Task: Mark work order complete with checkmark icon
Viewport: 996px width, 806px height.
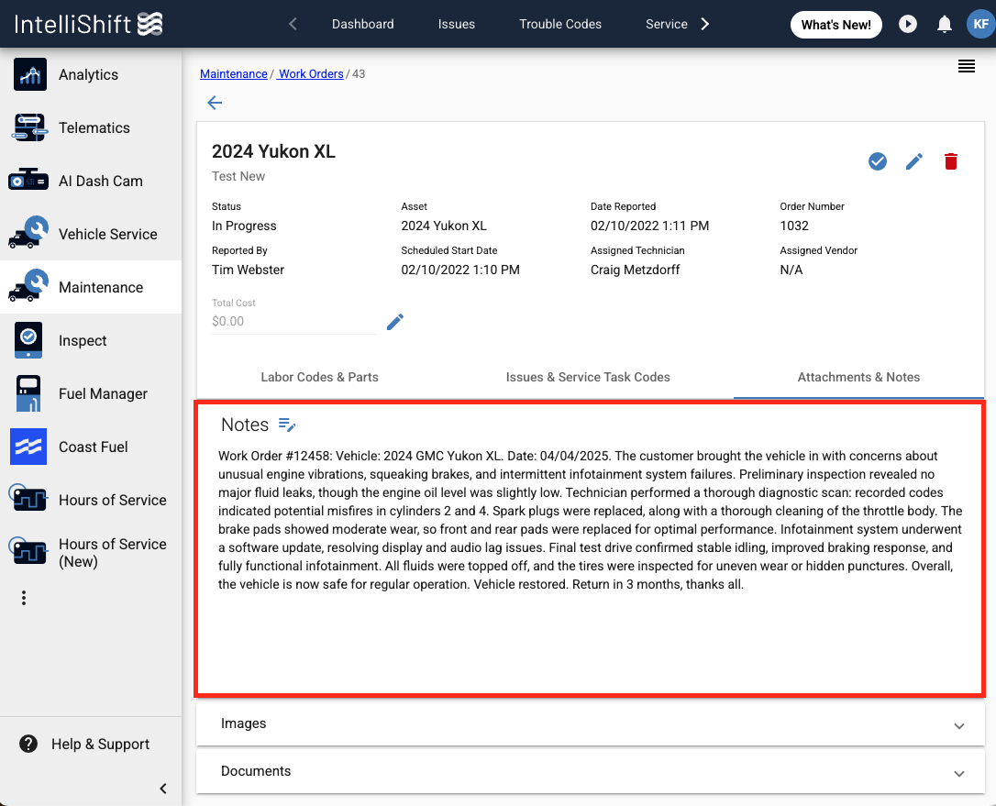Action: (x=878, y=161)
